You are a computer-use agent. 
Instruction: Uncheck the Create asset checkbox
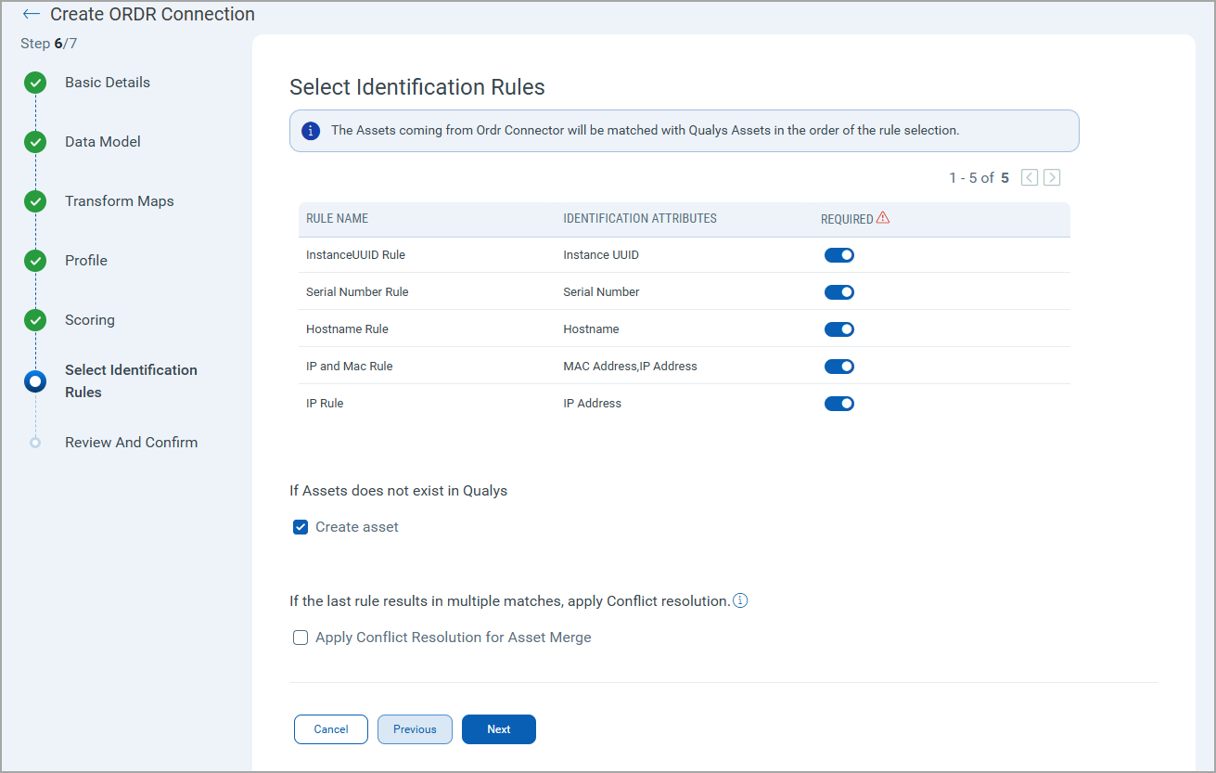tap(300, 526)
